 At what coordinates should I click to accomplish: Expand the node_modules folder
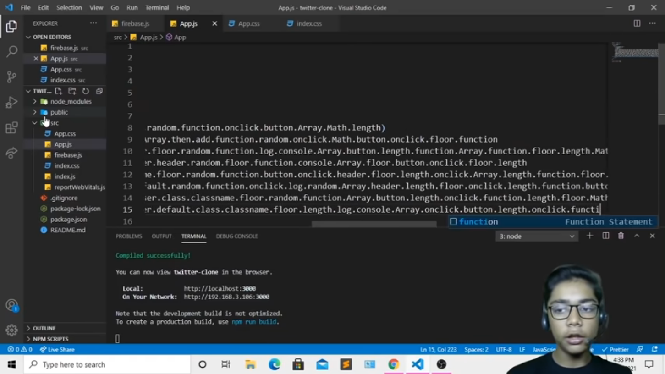pos(66,102)
